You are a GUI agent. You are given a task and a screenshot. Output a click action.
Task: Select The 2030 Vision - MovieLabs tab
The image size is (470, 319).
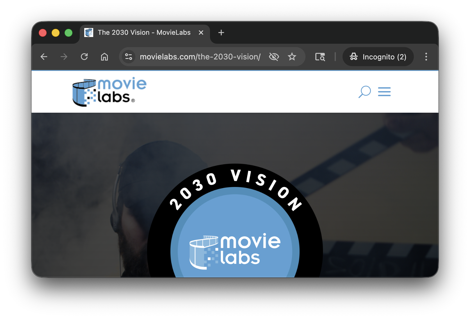click(145, 33)
